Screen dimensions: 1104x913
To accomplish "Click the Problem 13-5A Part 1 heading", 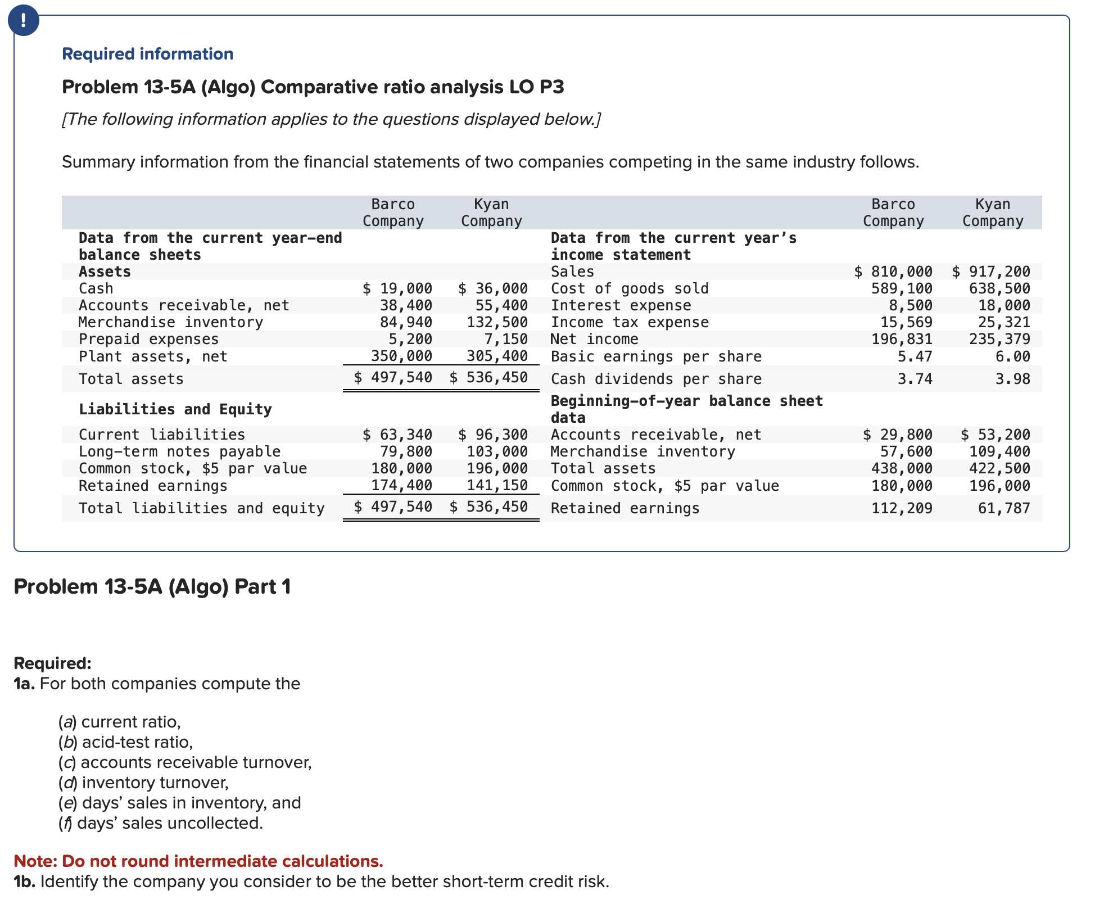I will click(152, 586).
